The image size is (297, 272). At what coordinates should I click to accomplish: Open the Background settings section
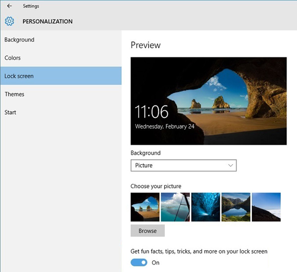(61, 40)
